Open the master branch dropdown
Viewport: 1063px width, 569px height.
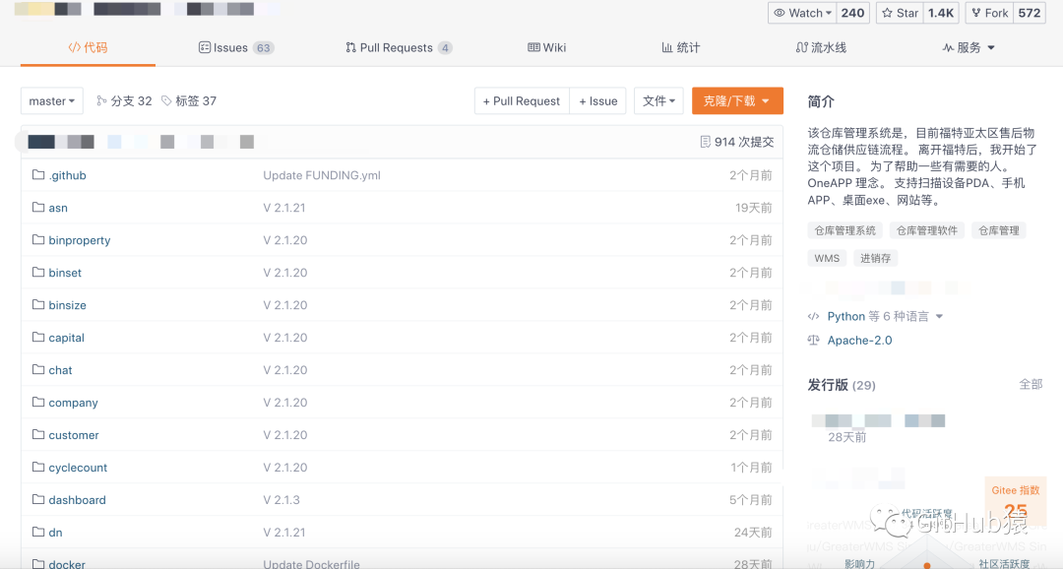[51, 101]
